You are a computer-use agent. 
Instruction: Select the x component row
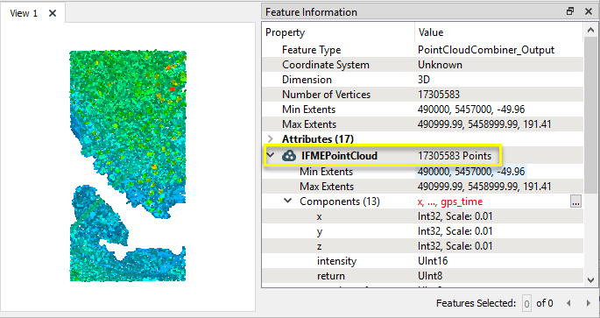423,216
